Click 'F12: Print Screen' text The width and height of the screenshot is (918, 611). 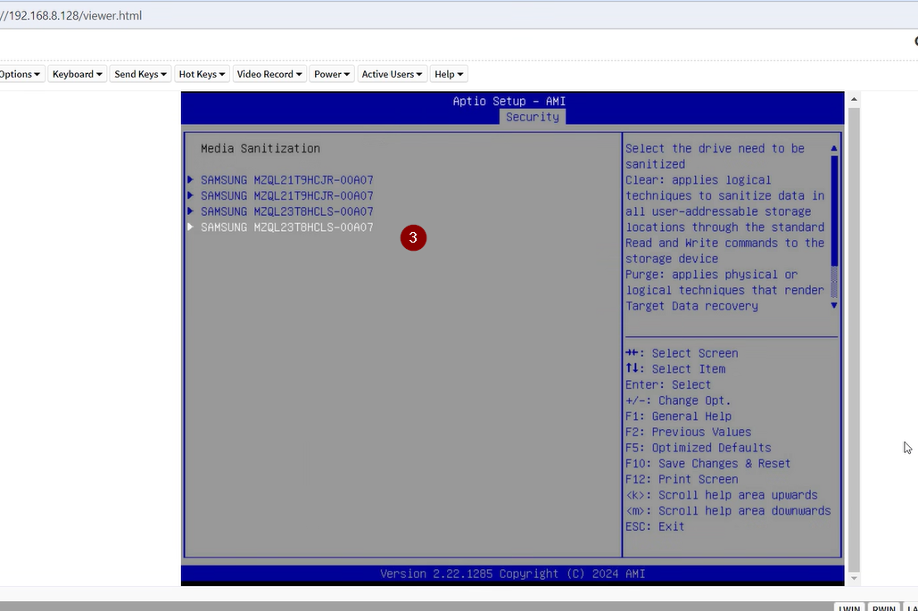[682, 479]
